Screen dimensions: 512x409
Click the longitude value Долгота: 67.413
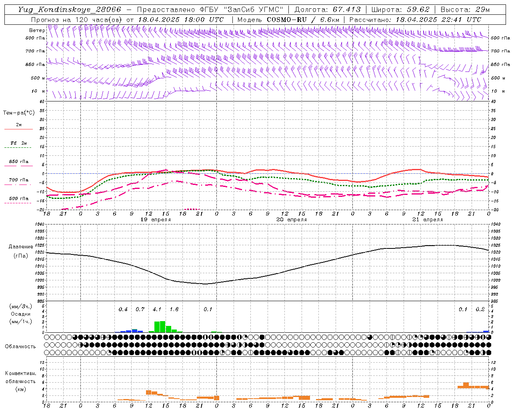tap(328, 10)
